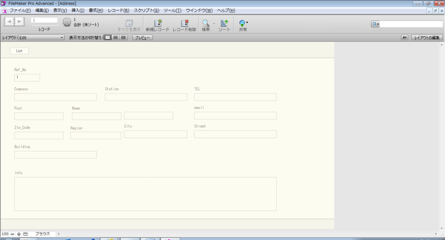Click the zoom level 100 value
The image size is (445, 240).
[x=5, y=234]
